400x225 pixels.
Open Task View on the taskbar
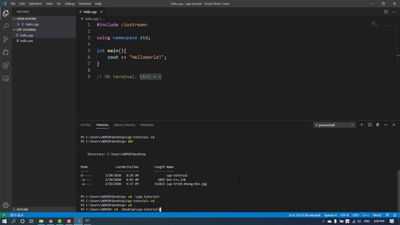pyautogui.click(x=31, y=221)
